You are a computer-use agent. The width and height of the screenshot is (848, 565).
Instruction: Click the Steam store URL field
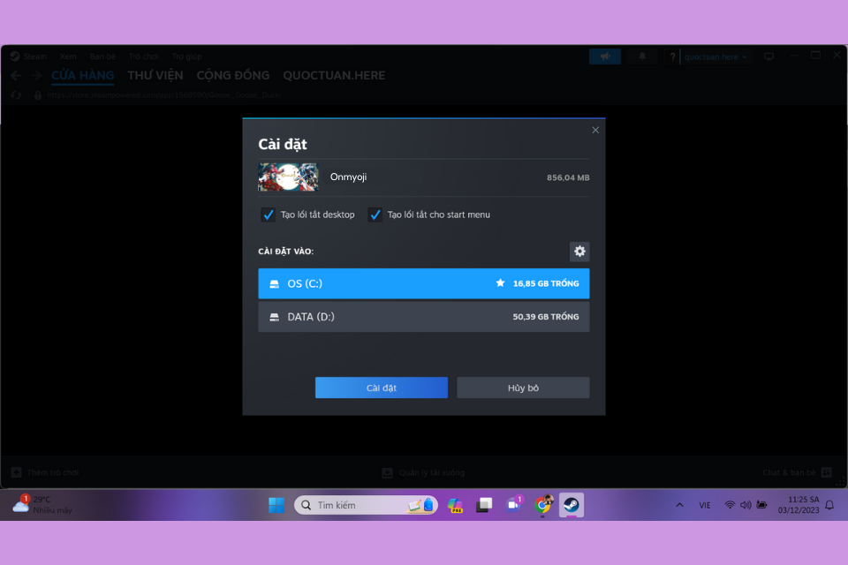tap(164, 95)
